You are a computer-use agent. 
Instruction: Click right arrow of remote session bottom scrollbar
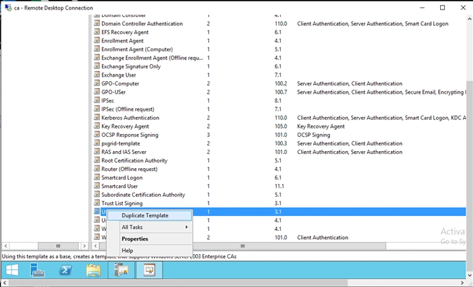pyautogui.click(x=462, y=283)
